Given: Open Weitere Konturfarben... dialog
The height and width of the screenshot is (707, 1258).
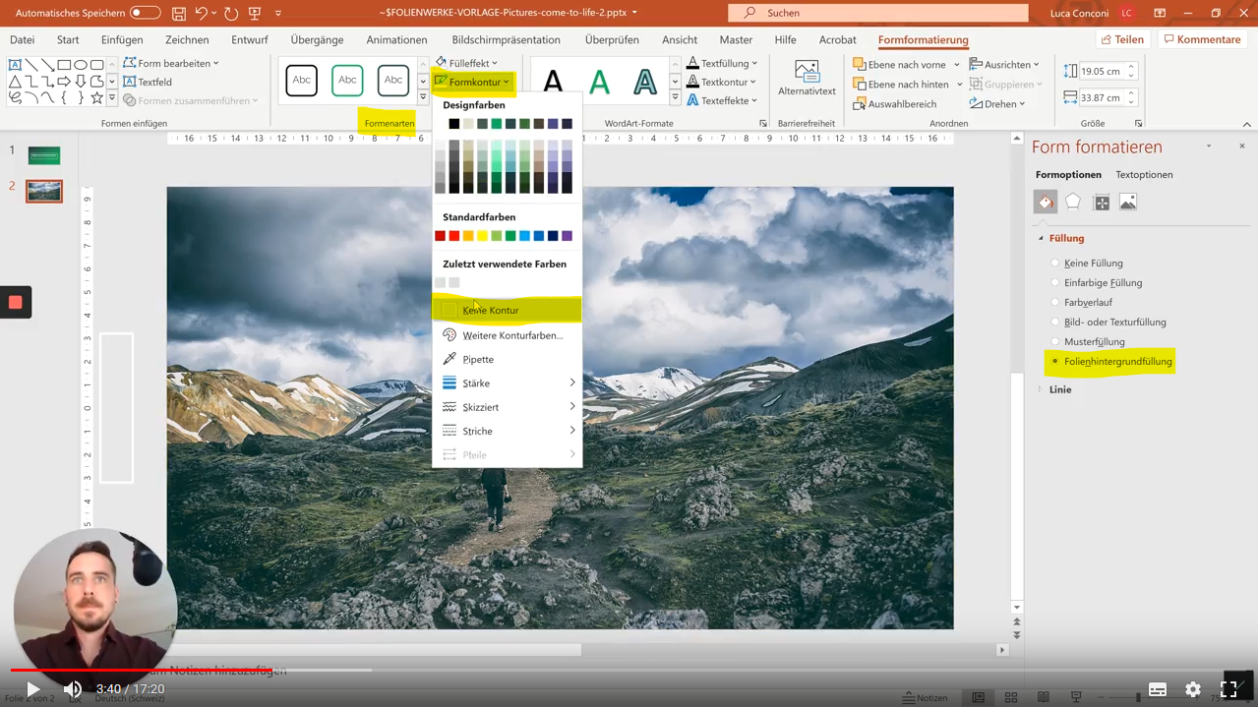Looking at the screenshot, I should (508, 335).
